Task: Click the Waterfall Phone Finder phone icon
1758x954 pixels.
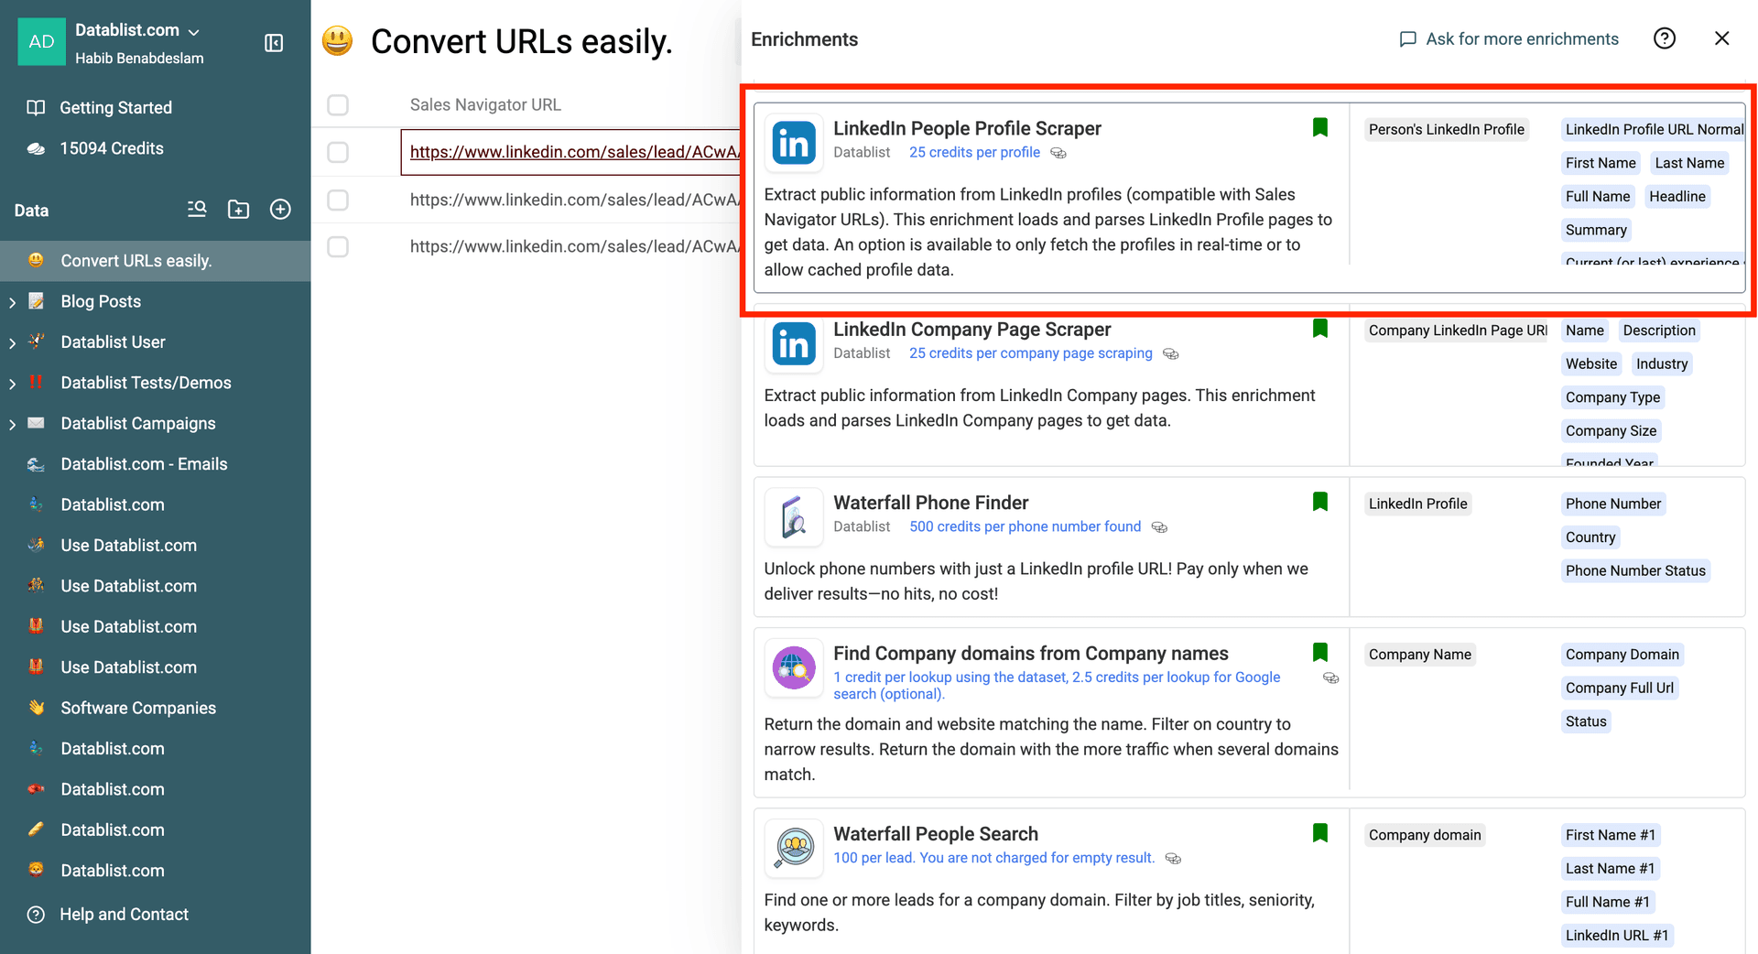Action: (793, 517)
